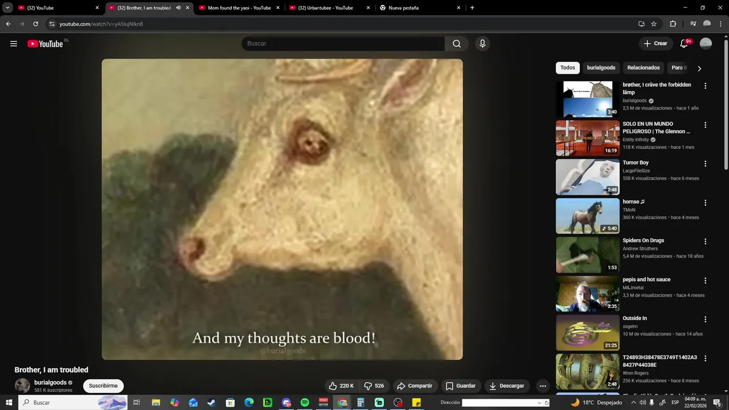Activate voice search microphone
This screenshot has height=410, width=729.
(x=482, y=44)
